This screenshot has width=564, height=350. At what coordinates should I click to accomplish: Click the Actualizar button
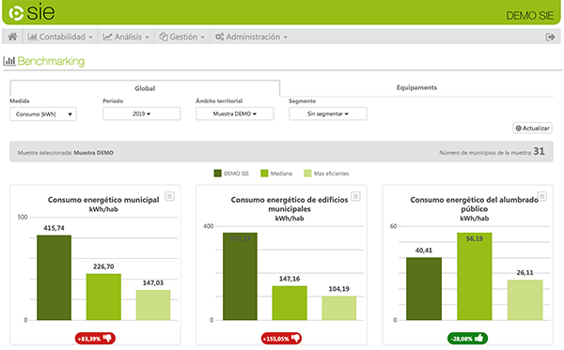(533, 129)
